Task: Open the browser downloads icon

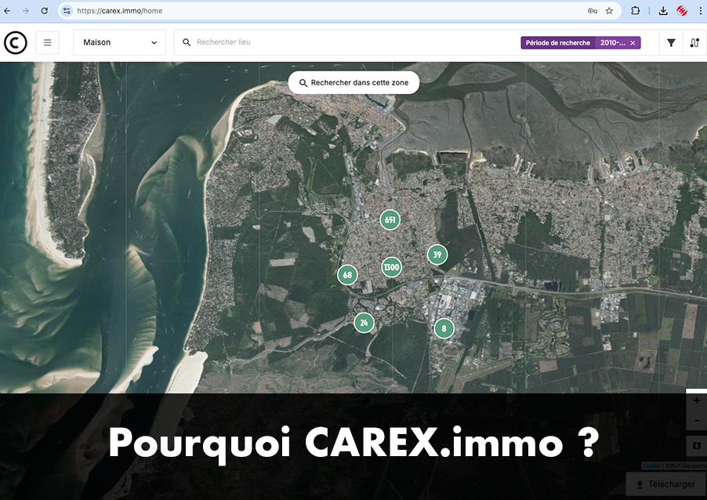Action: coord(663,11)
